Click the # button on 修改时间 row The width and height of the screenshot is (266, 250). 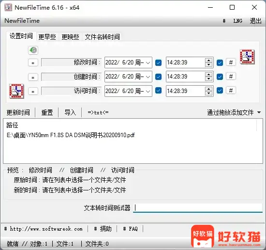click(x=231, y=62)
